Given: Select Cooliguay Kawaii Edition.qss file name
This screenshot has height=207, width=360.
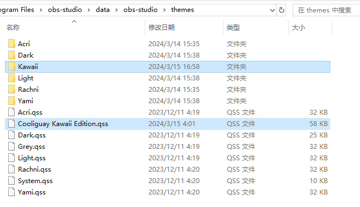Looking at the screenshot, I should click(63, 124).
